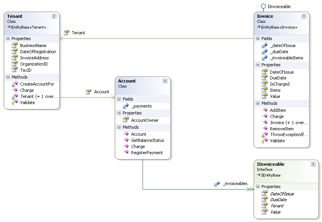Select the Tenant association label on arrow
This screenshot has height=222, width=322.
78,33
